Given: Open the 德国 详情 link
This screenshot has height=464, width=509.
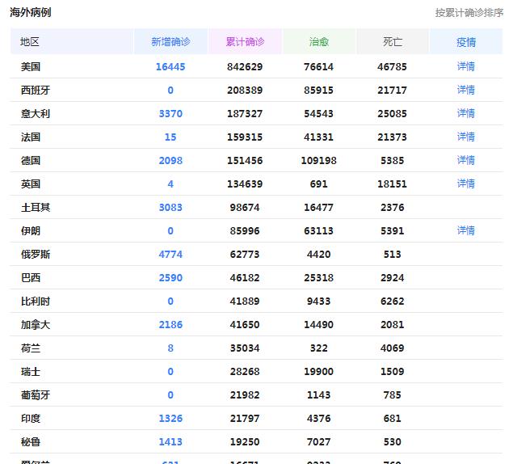Looking at the screenshot, I should tap(465, 160).
